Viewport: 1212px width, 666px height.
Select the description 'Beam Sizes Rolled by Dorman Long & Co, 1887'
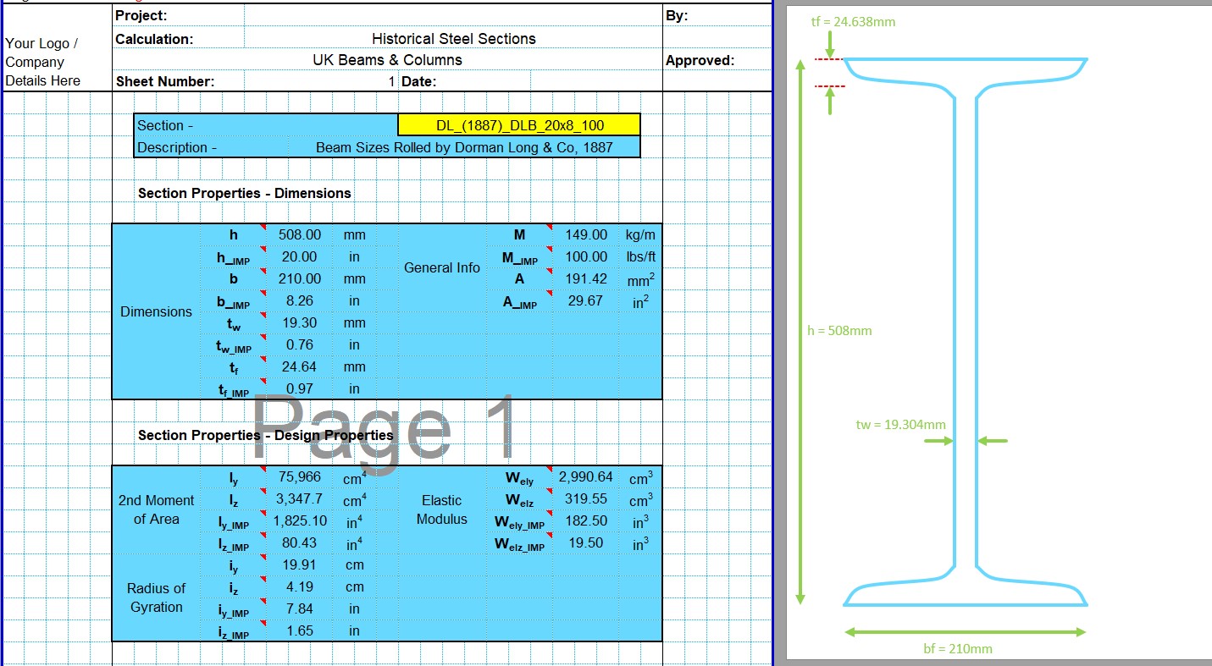464,147
